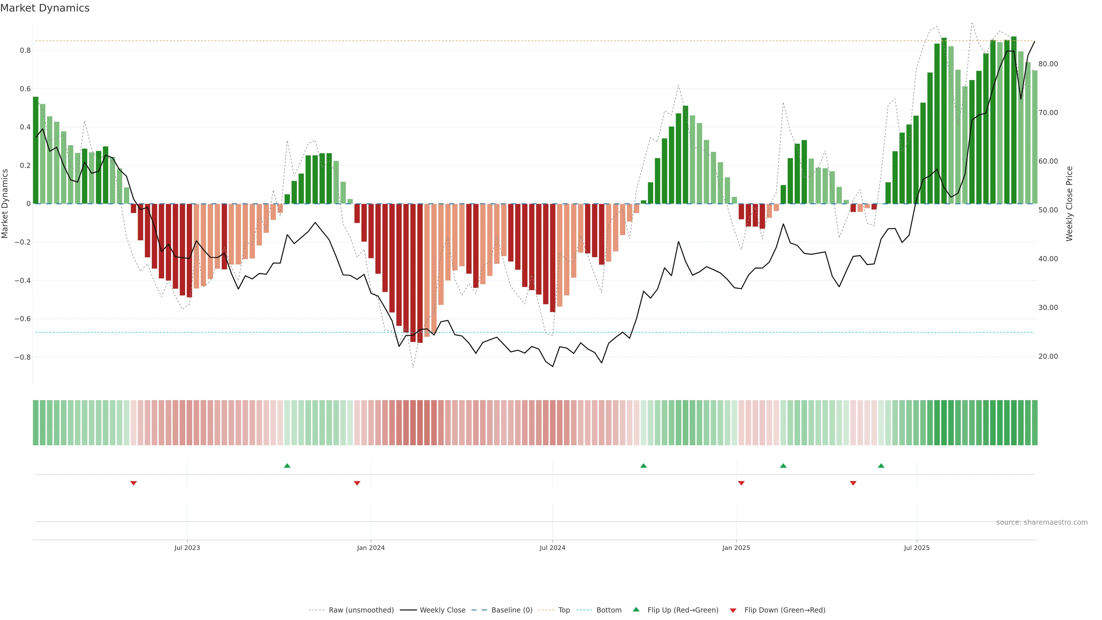The height and width of the screenshot is (620, 1102).
Task: Click the red flip-down marker before January 2024
Action: click(x=357, y=483)
